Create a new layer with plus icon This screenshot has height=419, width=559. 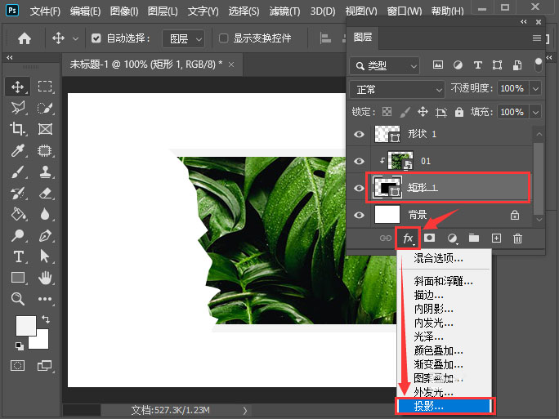495,238
